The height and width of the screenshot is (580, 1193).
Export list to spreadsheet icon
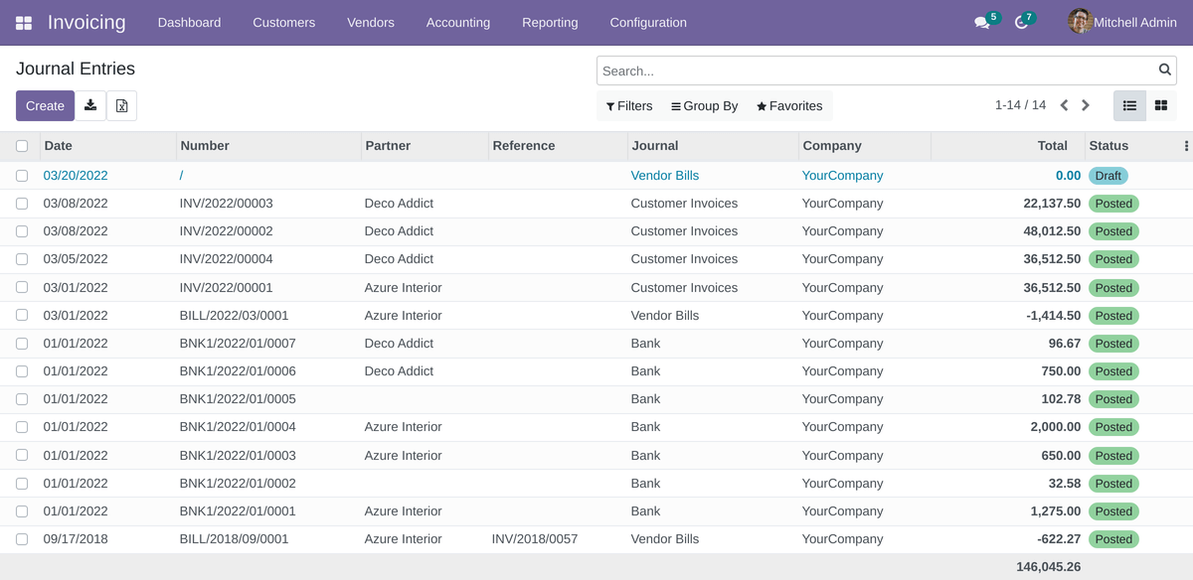tap(121, 105)
